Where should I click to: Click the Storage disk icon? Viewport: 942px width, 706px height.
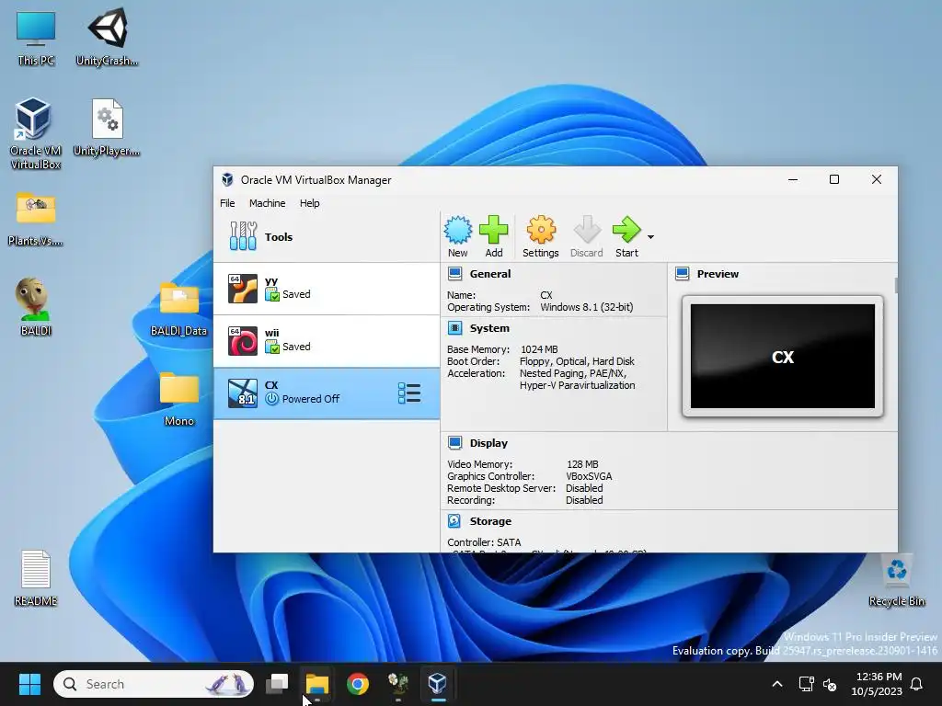click(454, 521)
